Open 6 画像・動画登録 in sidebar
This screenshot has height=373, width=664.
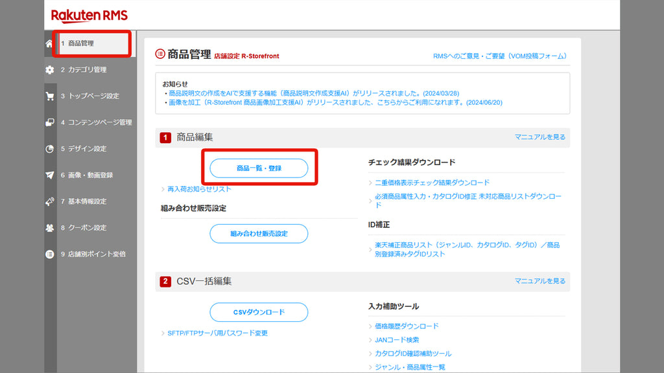[87, 175]
